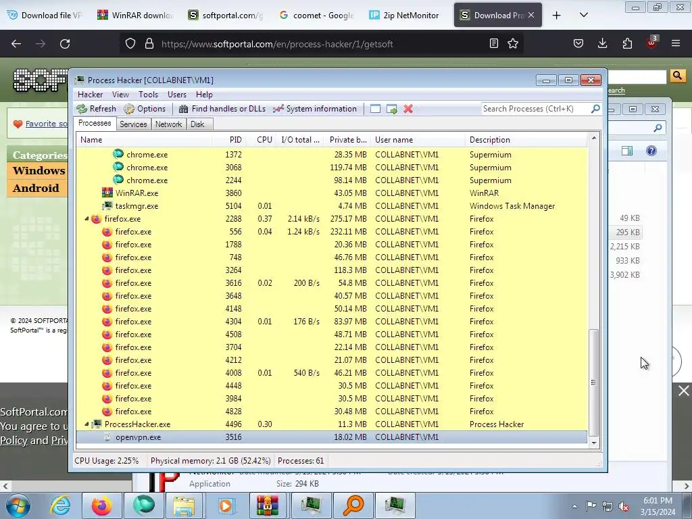
Task: Sort by the Private bytes column header
Action: pyautogui.click(x=347, y=140)
